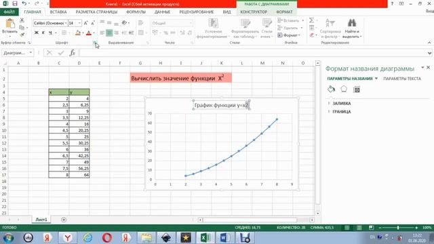Click Size & Properties icon in format pane

(x=357, y=89)
